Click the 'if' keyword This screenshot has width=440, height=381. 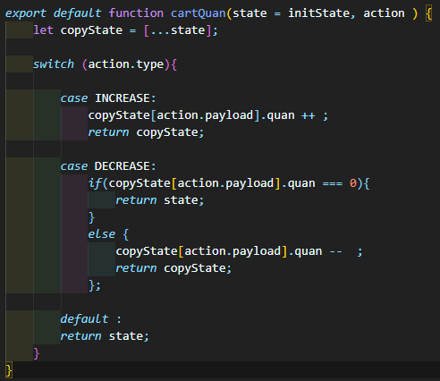click(x=95, y=183)
